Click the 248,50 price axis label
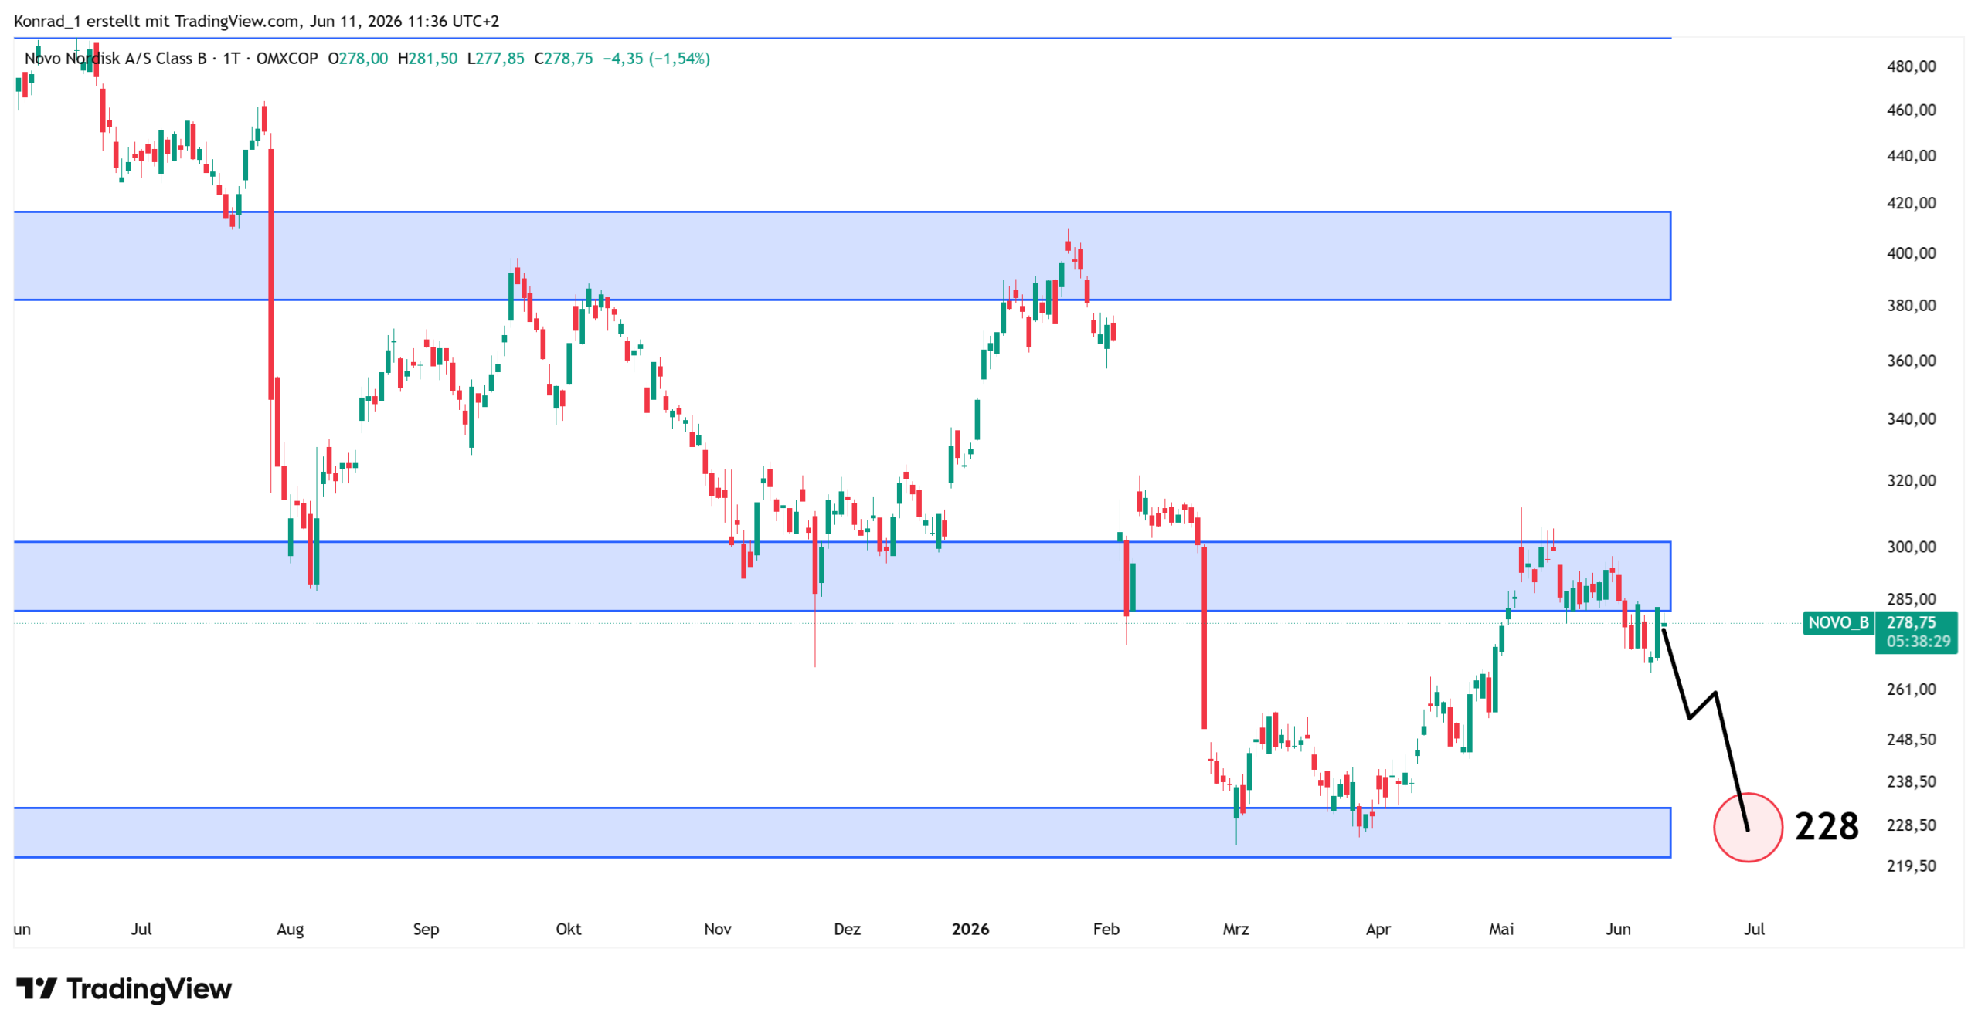 click(x=1911, y=740)
